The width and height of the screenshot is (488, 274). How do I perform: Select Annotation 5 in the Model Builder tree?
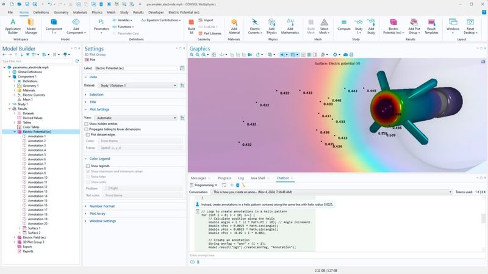[37, 155]
